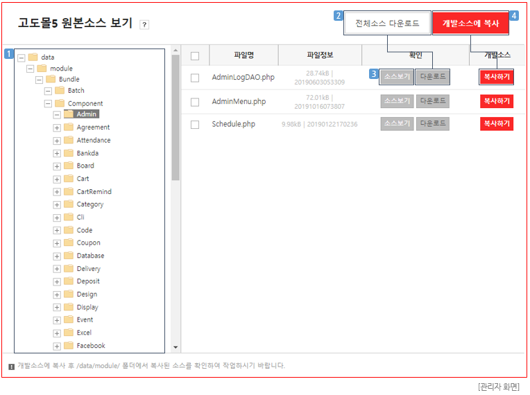530x395 pixels.
Task: Click the Batch folder icon
Action: point(60,91)
